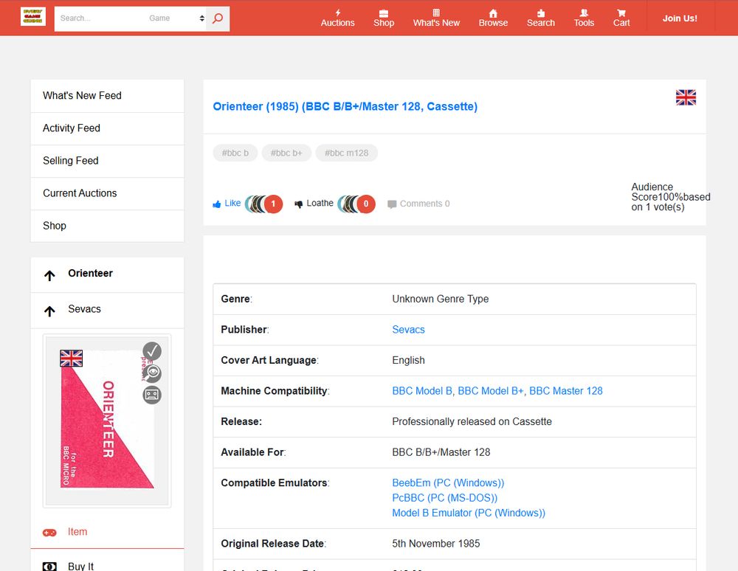738x571 pixels.
Task: Click the UK flag on cover thumbnail
Action: (x=71, y=358)
